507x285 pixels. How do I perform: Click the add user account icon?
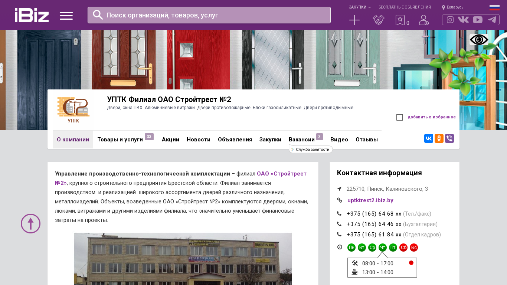point(424,20)
